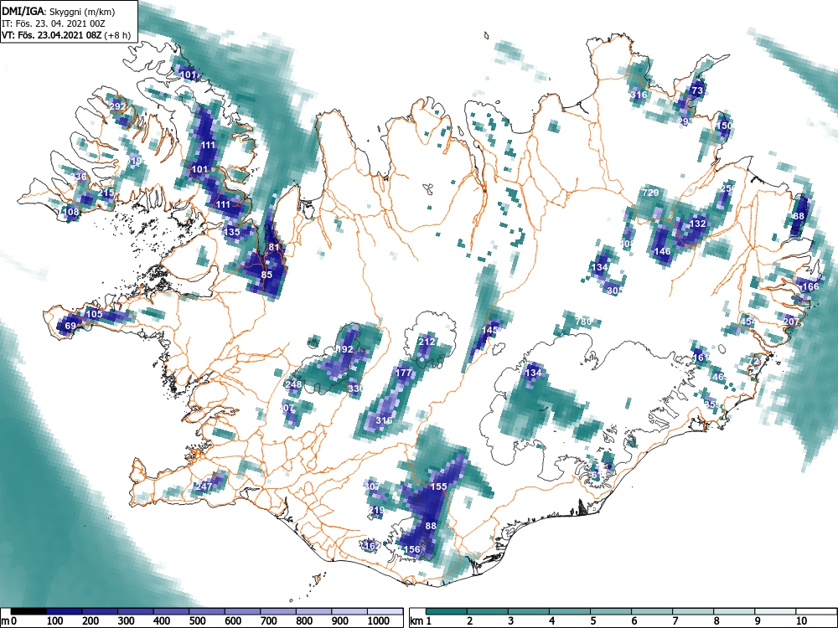Click the map value 108
This screenshot has height=628, width=838.
click(71, 212)
